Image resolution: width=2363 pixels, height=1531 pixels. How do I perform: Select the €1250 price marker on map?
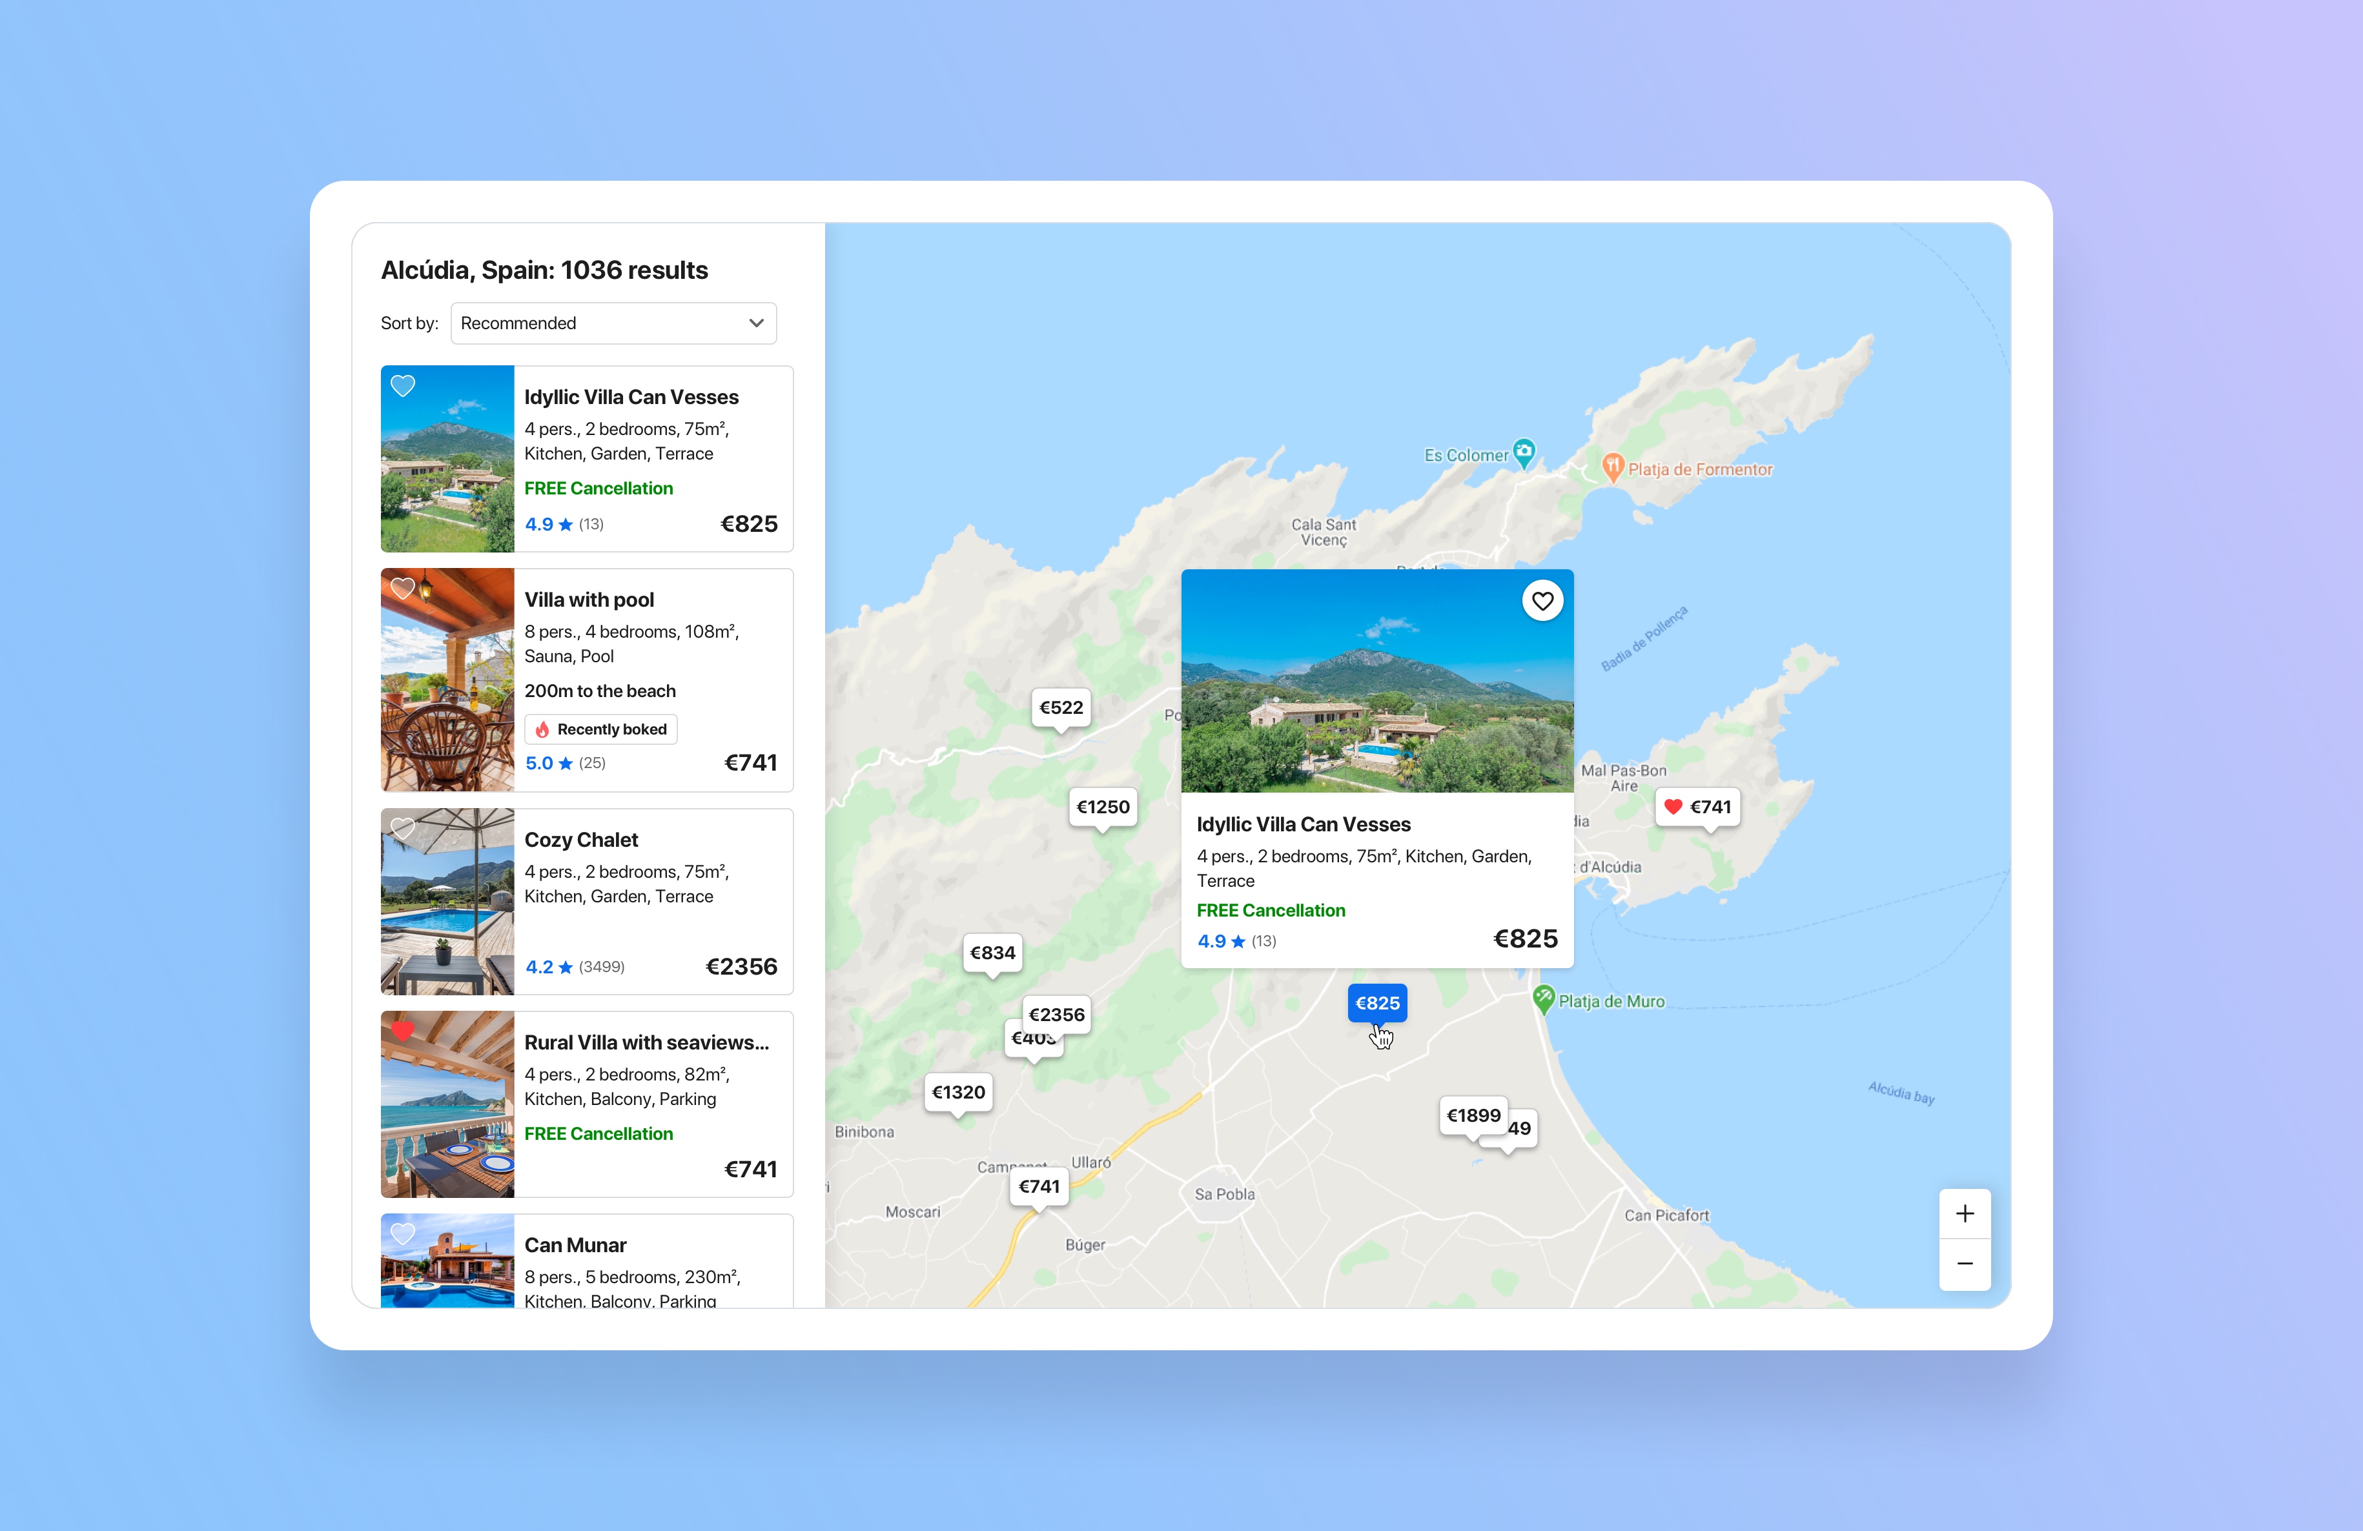[x=1102, y=806]
